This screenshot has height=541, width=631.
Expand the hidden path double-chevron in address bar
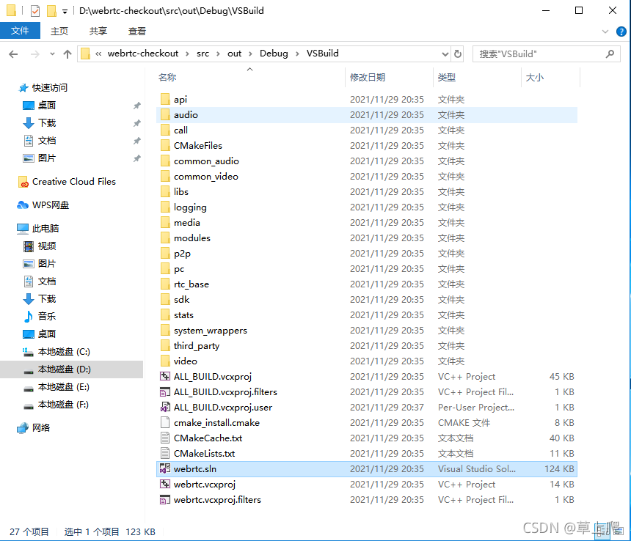[98, 54]
